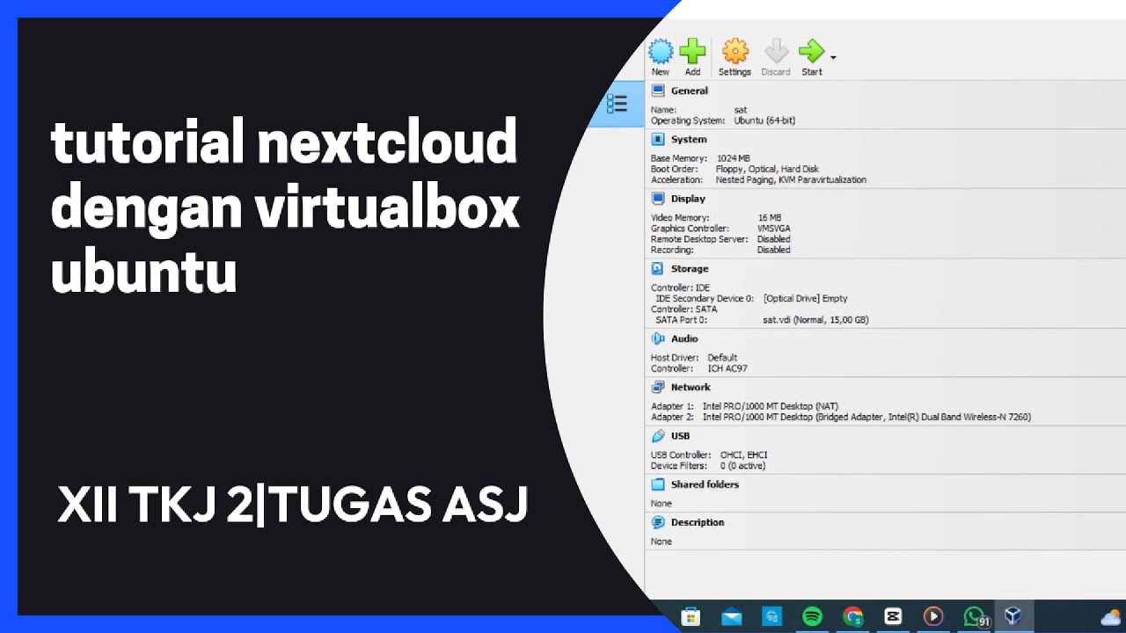
Task: Click the USB plug icon
Action: coord(658,435)
